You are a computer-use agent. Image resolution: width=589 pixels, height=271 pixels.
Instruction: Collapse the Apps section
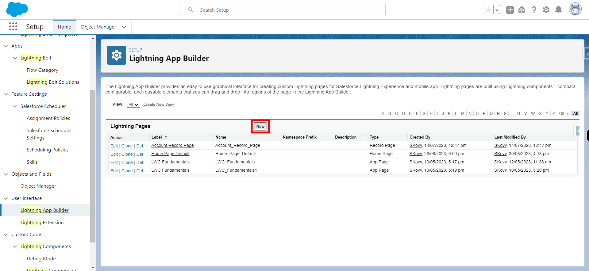click(6, 46)
